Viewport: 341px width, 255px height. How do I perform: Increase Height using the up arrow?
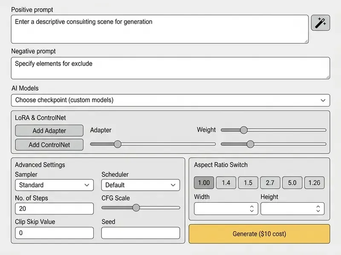[318, 207]
